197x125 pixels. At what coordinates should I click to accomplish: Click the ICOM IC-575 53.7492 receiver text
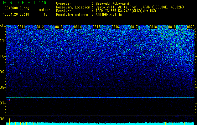click(126, 11)
